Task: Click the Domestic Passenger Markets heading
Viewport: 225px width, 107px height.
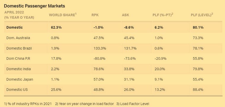Action: 34,6
